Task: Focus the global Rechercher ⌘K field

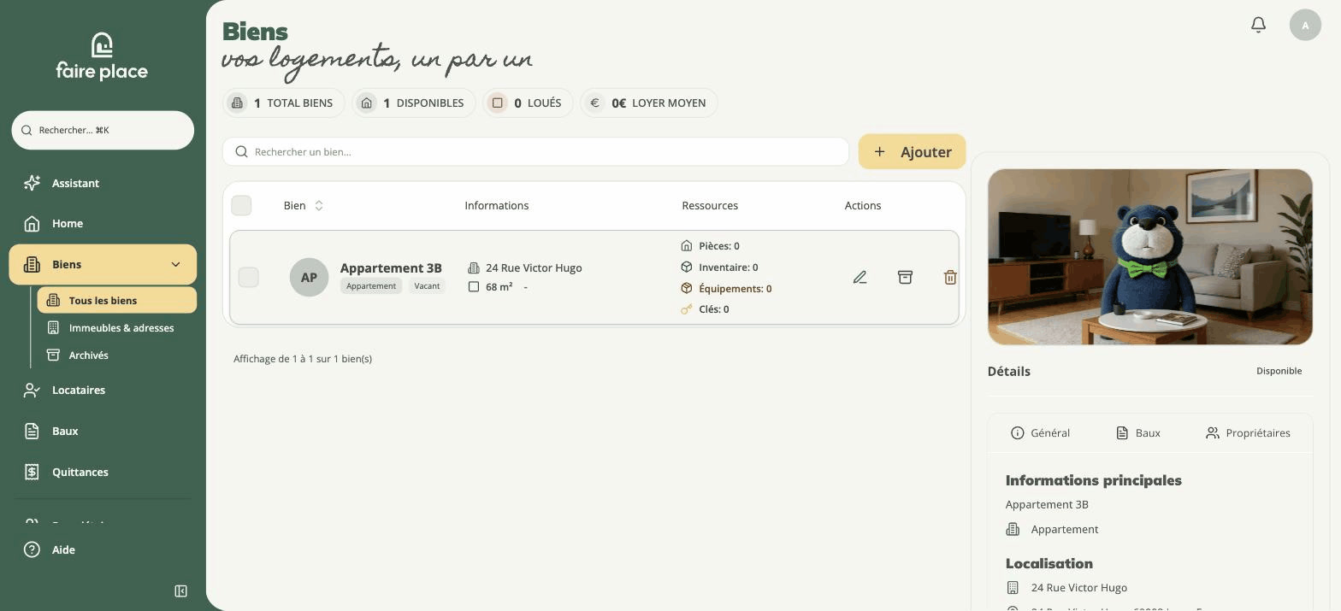Action: tap(103, 130)
